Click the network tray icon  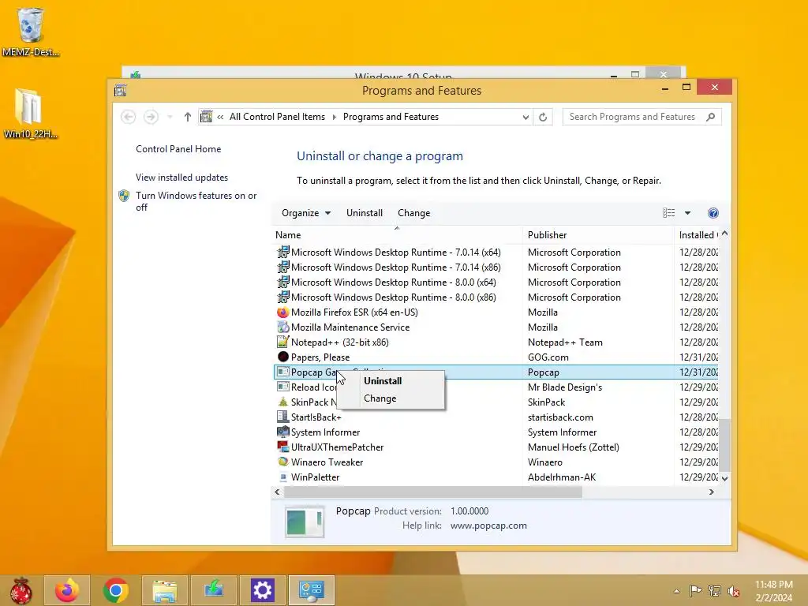(715, 591)
